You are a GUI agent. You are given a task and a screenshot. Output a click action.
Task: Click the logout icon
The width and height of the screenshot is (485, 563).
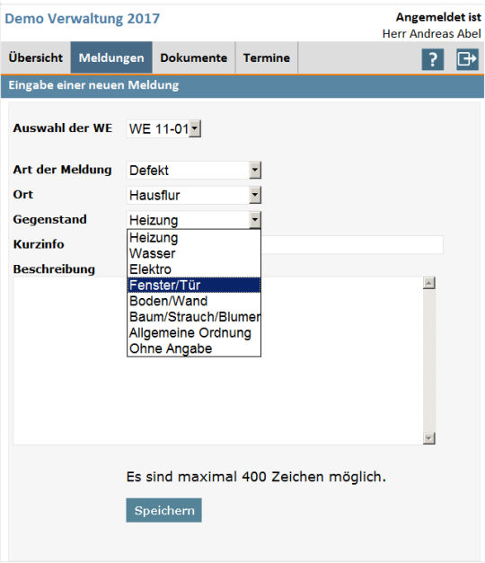[x=467, y=59]
